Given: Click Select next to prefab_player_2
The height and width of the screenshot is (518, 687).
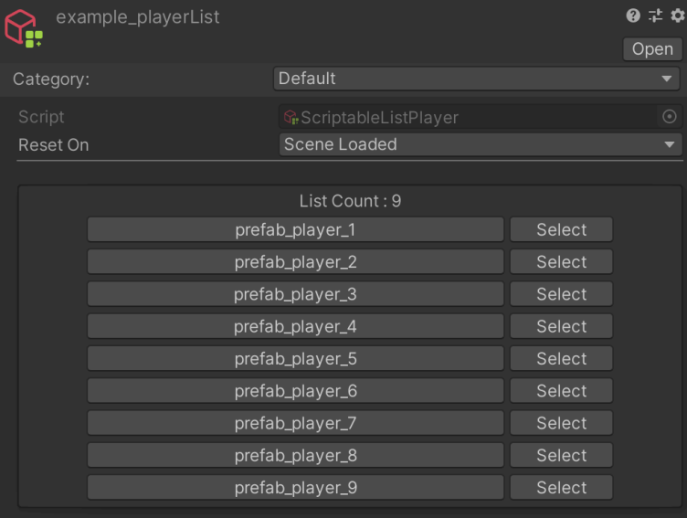Looking at the screenshot, I should (x=561, y=262).
